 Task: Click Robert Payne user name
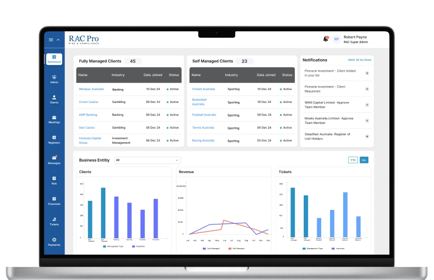pos(355,37)
